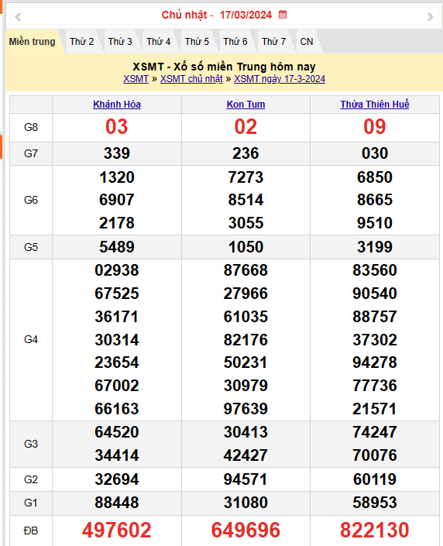Click the G1 result 58953
The width and height of the screenshot is (443, 546).
click(374, 503)
